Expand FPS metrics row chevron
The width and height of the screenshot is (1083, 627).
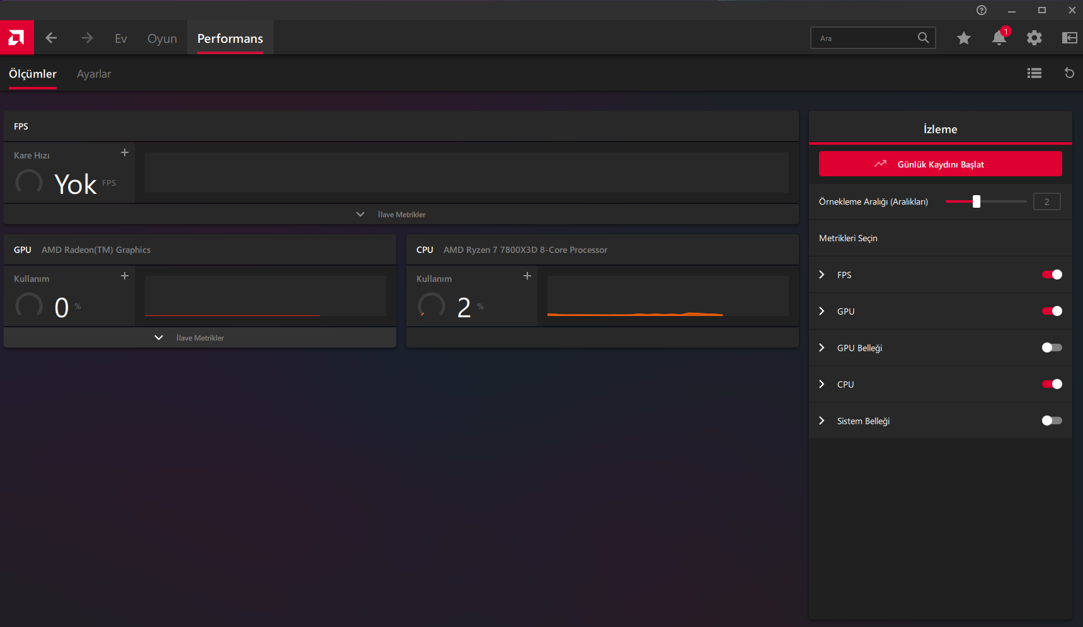822,274
